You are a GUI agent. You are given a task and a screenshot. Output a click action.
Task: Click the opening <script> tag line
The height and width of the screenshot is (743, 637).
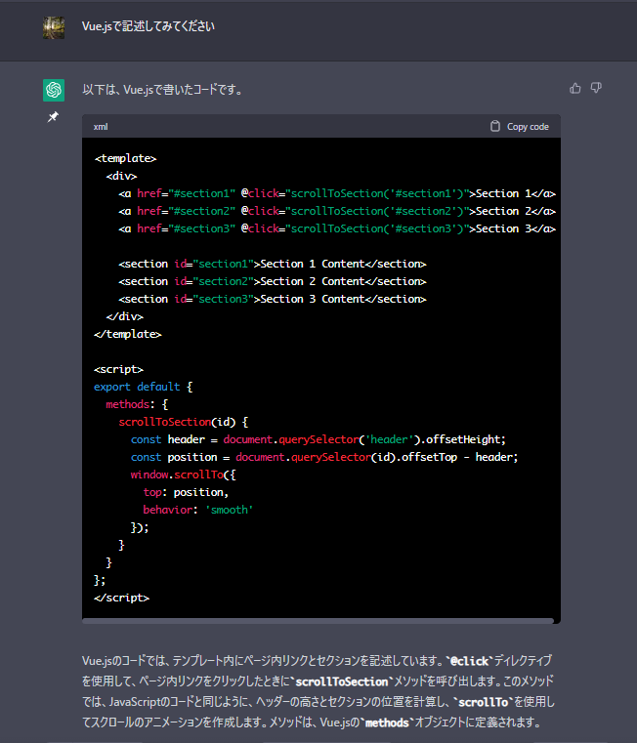[118, 369]
